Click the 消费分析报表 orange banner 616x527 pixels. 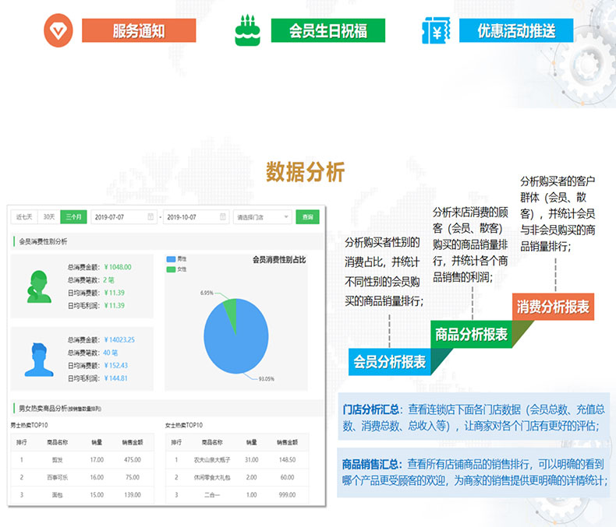553,307
